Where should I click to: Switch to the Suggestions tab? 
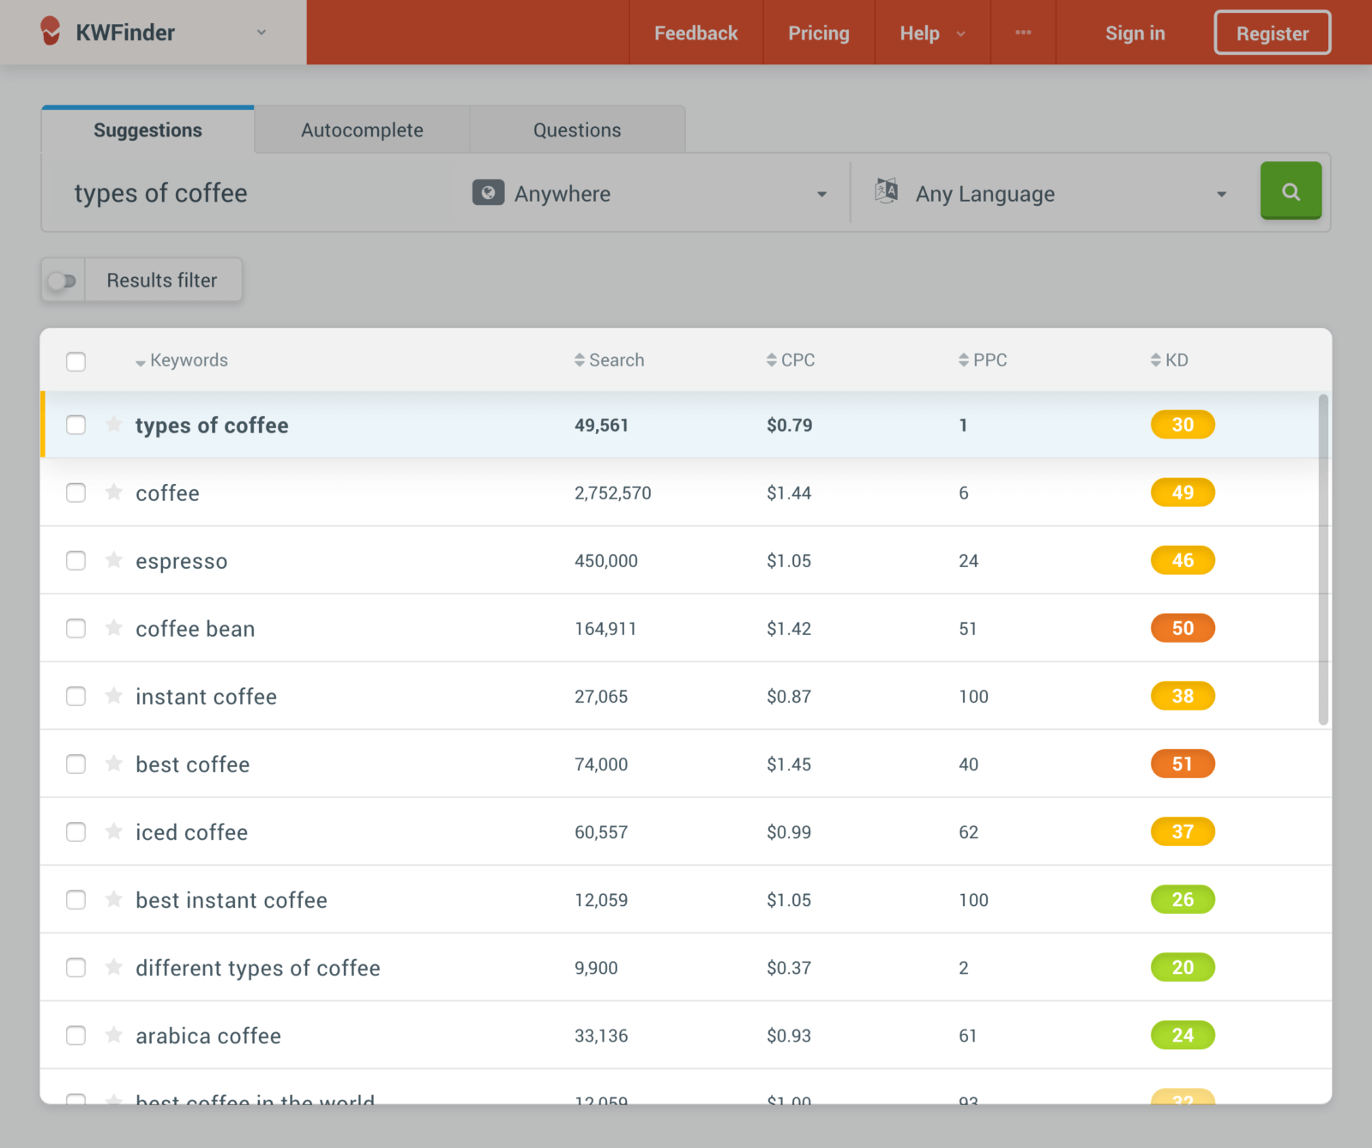[147, 130]
